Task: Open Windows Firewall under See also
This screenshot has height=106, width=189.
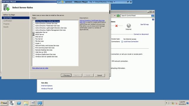Action: [x=47, y=89]
